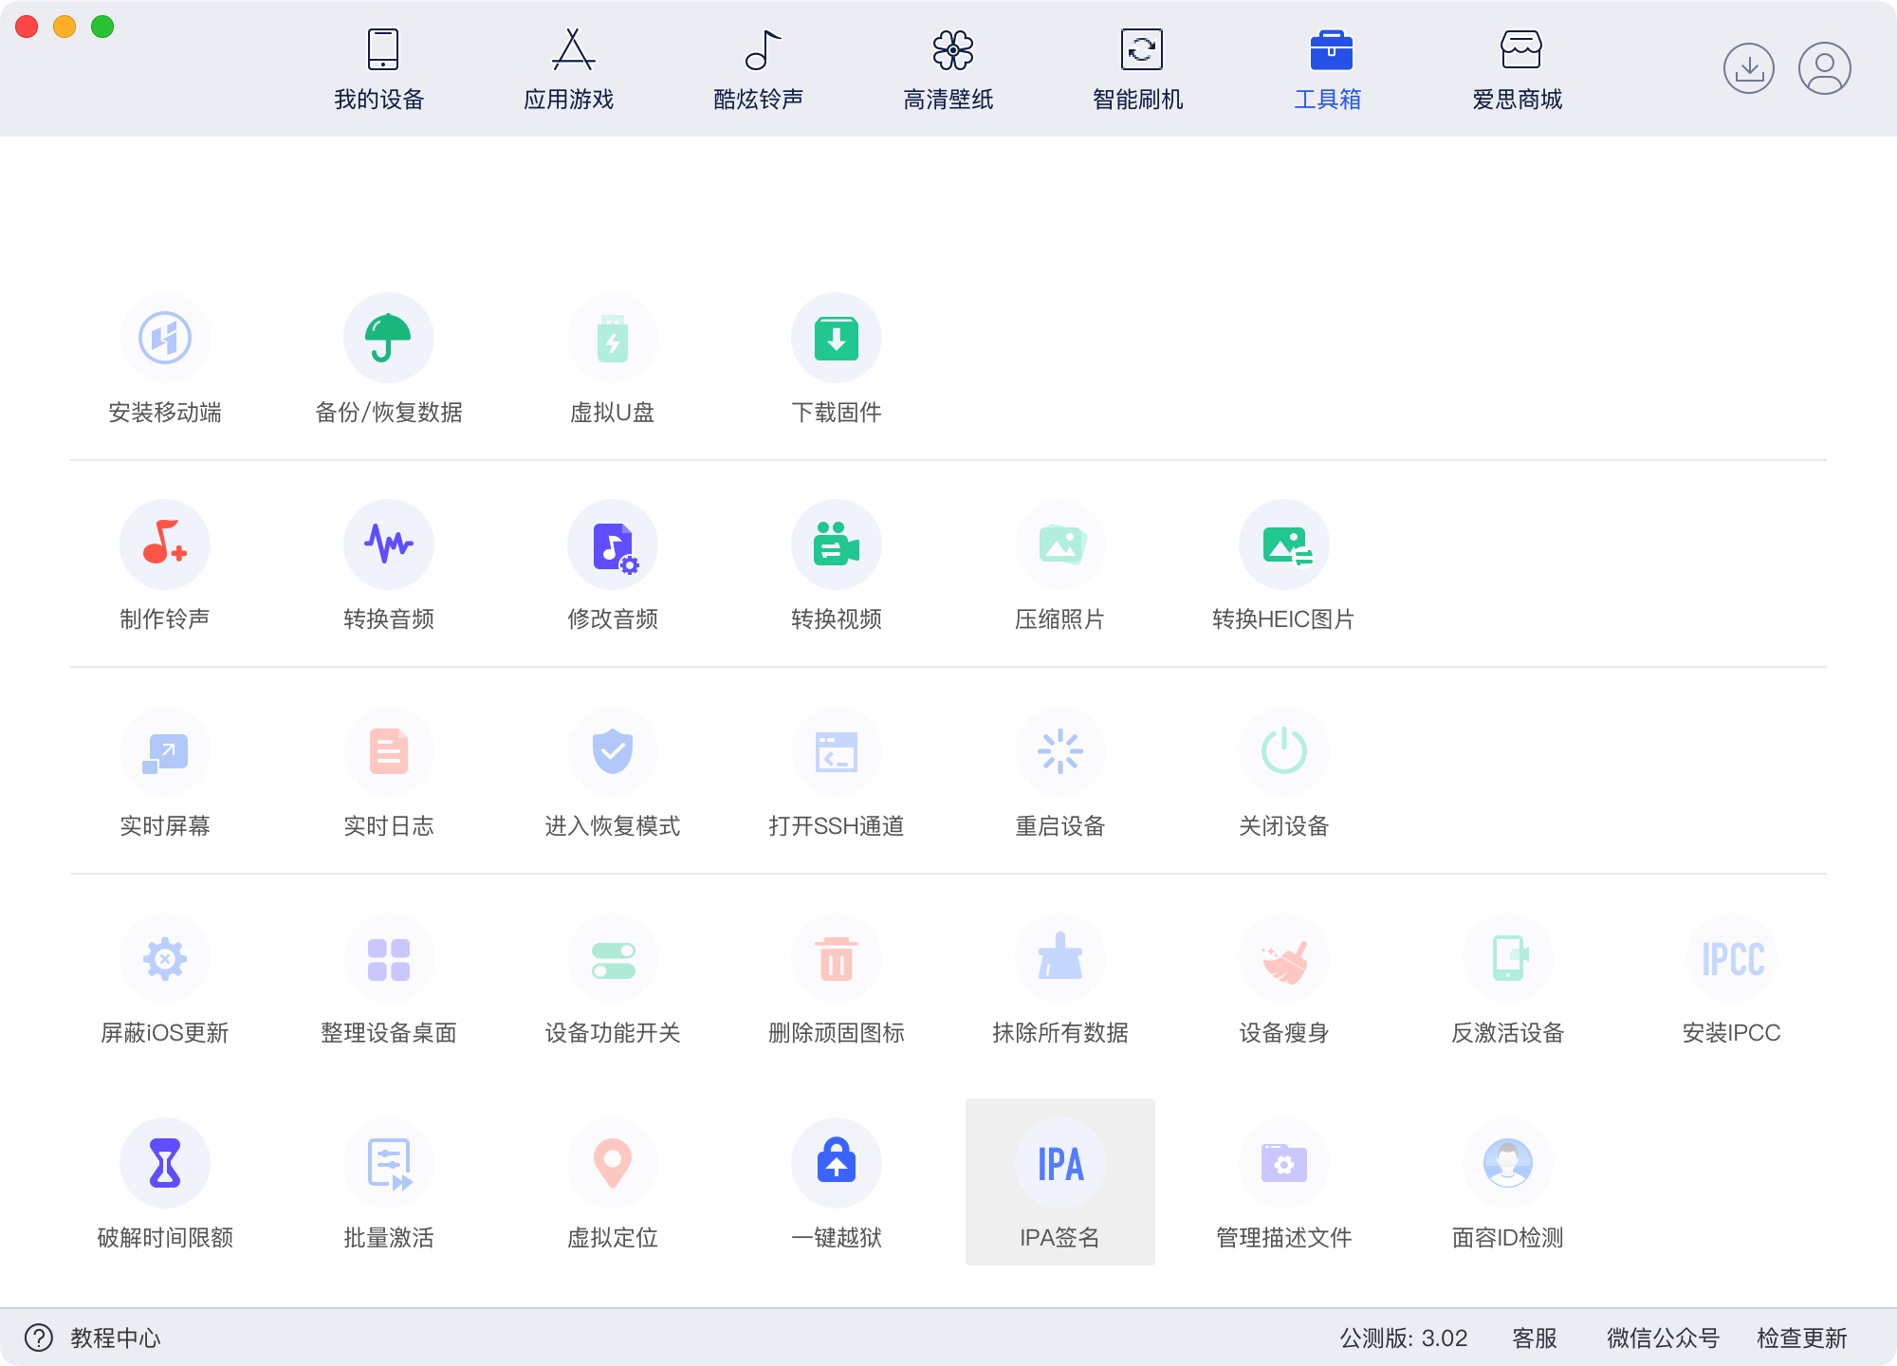Click the 客服 support link

(1535, 1338)
